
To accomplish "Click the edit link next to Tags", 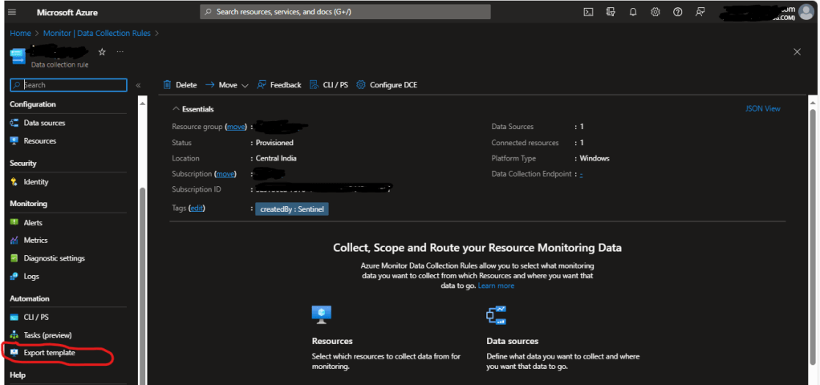I will [x=196, y=209].
